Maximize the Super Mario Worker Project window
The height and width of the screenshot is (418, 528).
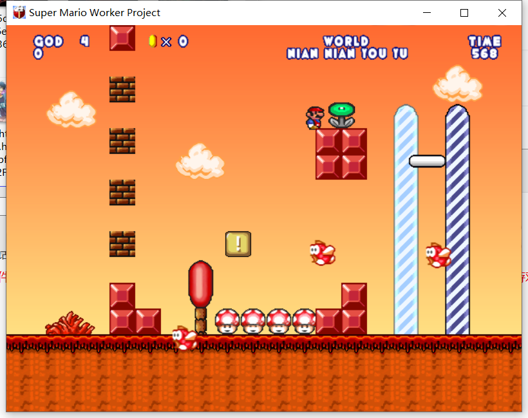[464, 13]
